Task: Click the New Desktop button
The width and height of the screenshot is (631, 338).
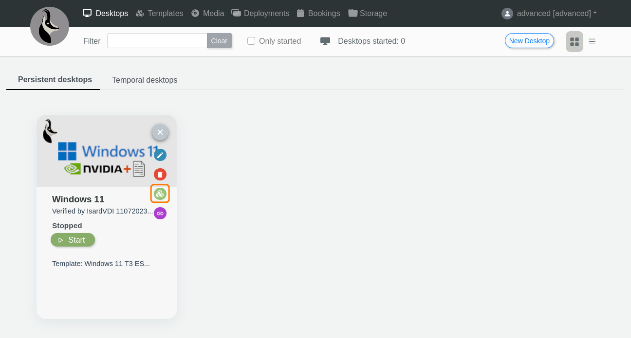Action: 529,41
